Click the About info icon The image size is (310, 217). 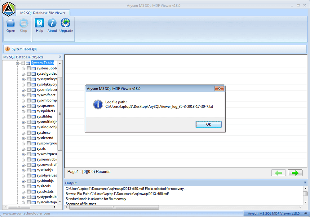[52, 23]
